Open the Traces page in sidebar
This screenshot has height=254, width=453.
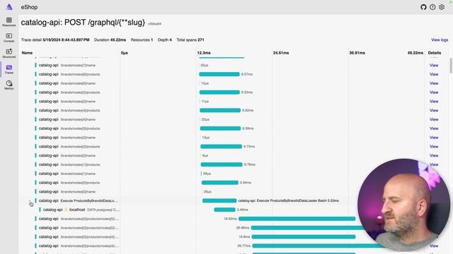point(9,69)
